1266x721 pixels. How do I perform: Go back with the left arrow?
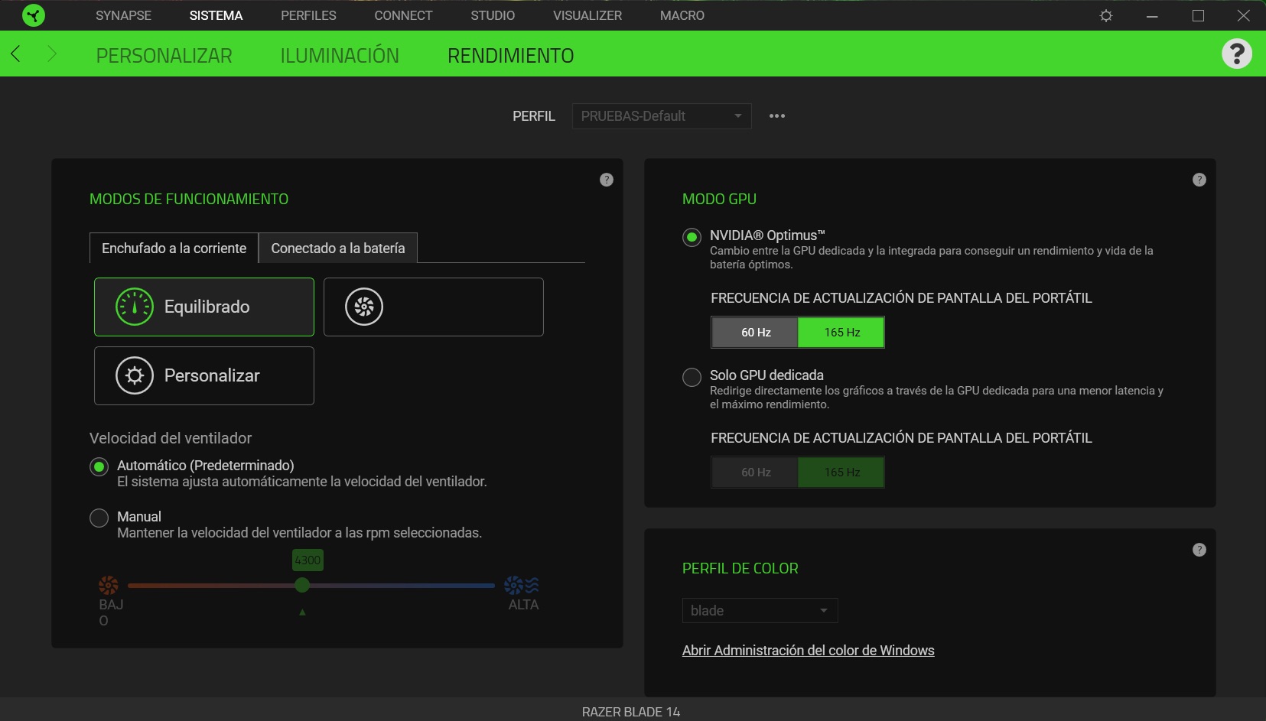click(x=15, y=54)
